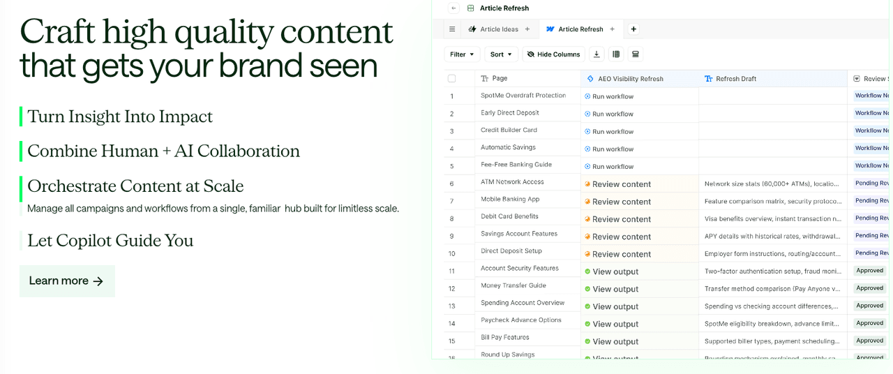
Task: Click the AEO Visibility Refresh column header
Action: 640,79
